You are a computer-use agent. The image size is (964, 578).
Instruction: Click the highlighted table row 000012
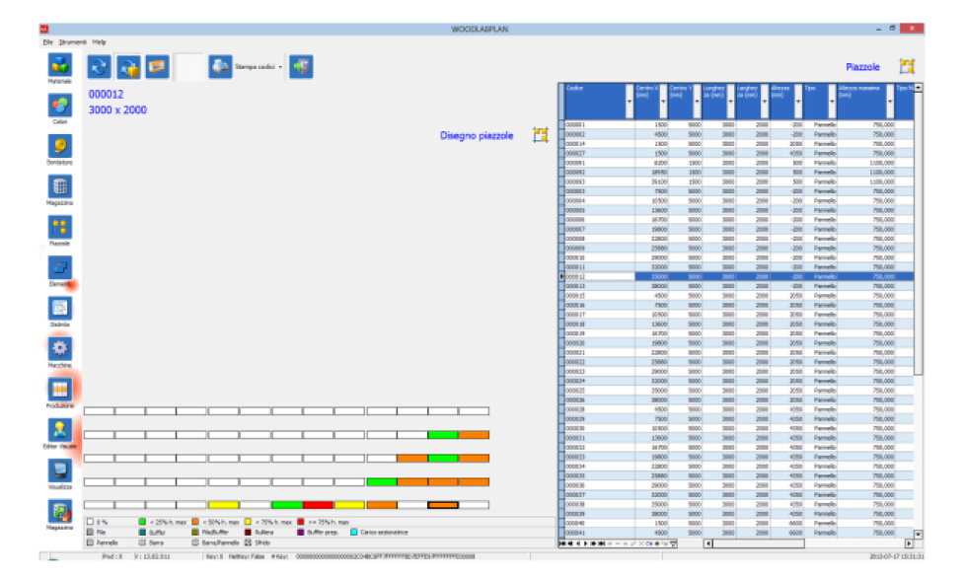(736, 277)
